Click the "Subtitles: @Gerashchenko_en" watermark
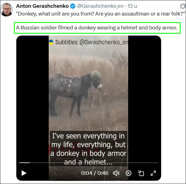This screenshot has width=186, height=184. (91, 42)
